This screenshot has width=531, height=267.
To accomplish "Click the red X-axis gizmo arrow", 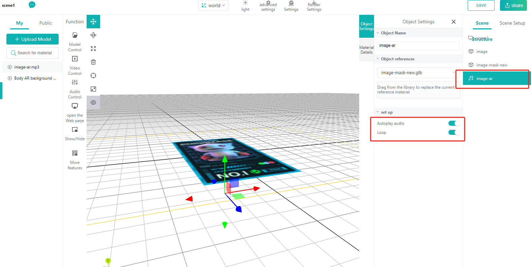I will (257, 188).
